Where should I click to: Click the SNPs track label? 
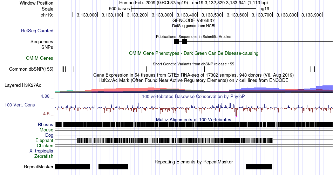click(47, 47)
